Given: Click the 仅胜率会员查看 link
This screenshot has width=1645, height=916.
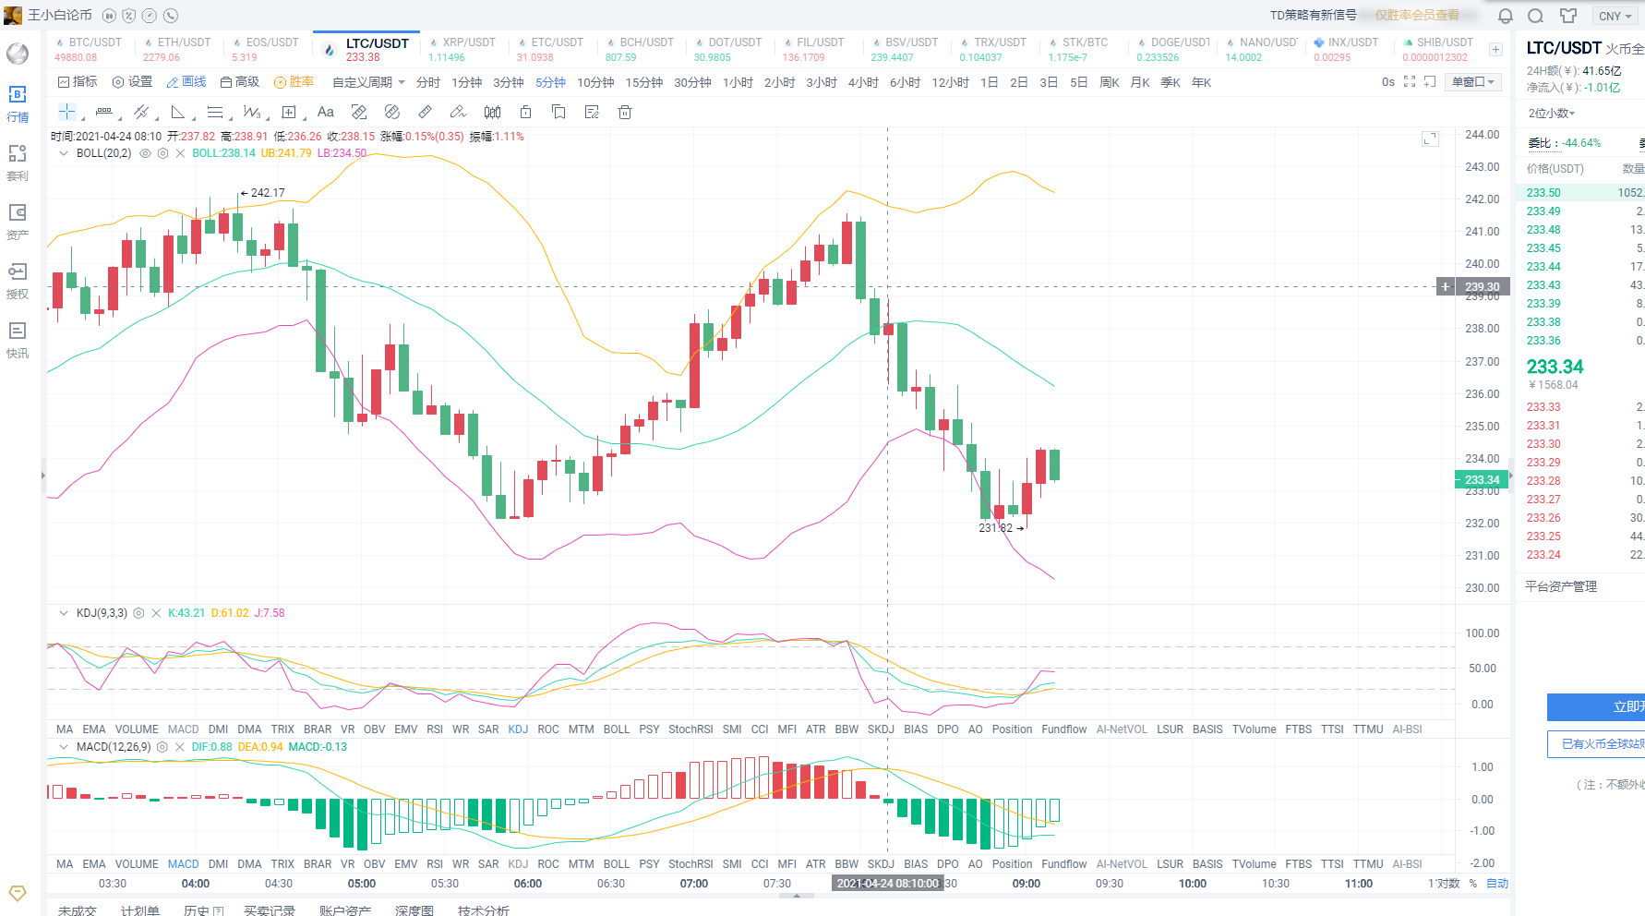Looking at the screenshot, I should click(x=1418, y=16).
